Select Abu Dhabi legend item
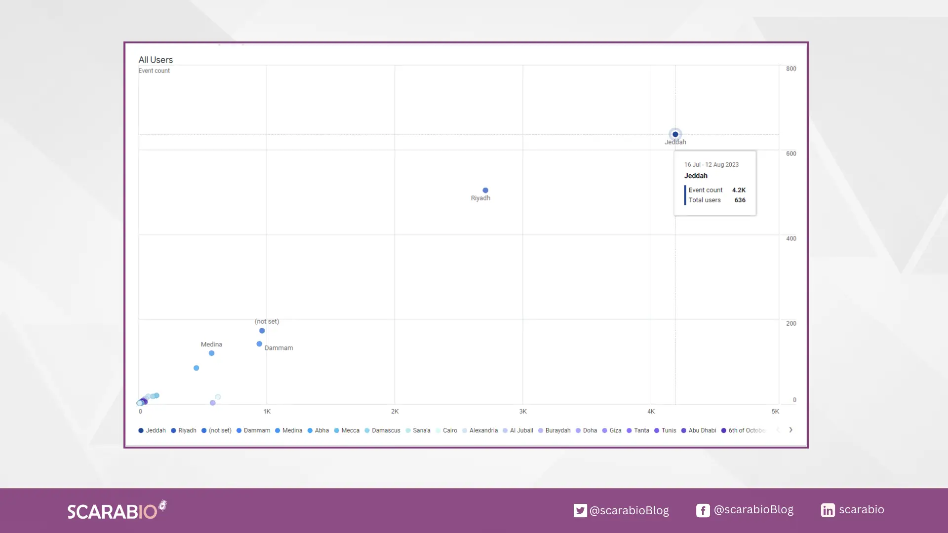948x533 pixels. pos(699,430)
